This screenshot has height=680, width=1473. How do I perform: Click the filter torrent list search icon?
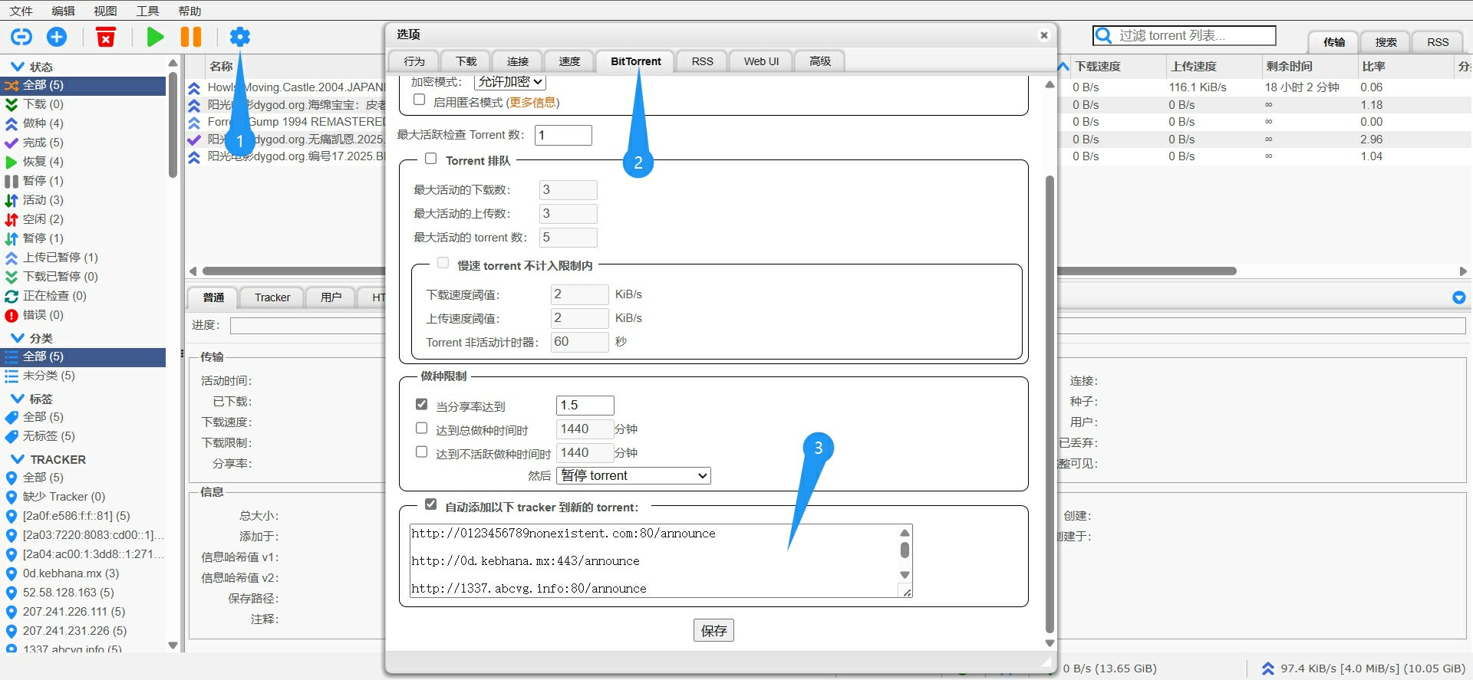tap(1104, 36)
